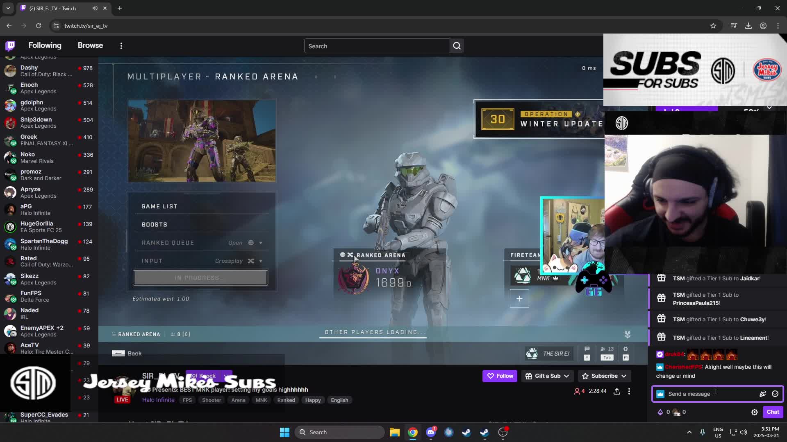The width and height of the screenshot is (787, 442).
Task: Open FunFPS's Delta Force channel
Action: point(49,296)
